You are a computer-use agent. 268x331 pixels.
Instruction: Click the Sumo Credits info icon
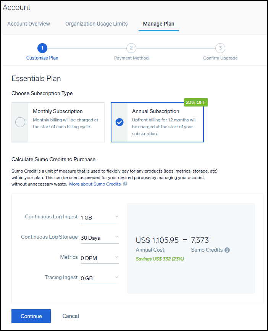tap(227, 250)
